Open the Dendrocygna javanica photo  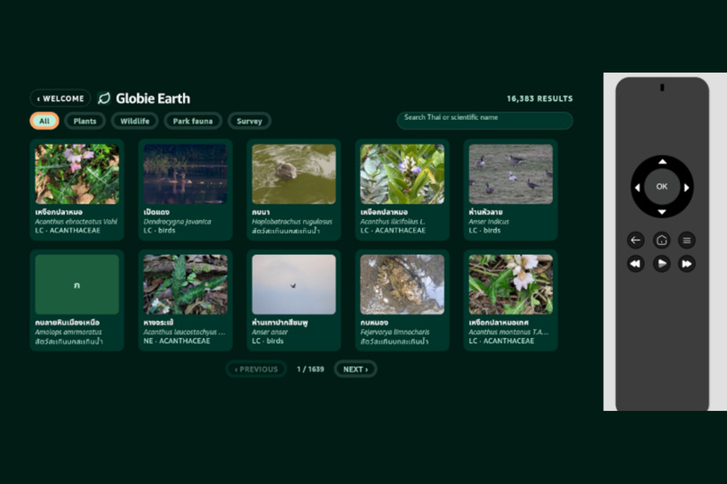click(x=186, y=174)
